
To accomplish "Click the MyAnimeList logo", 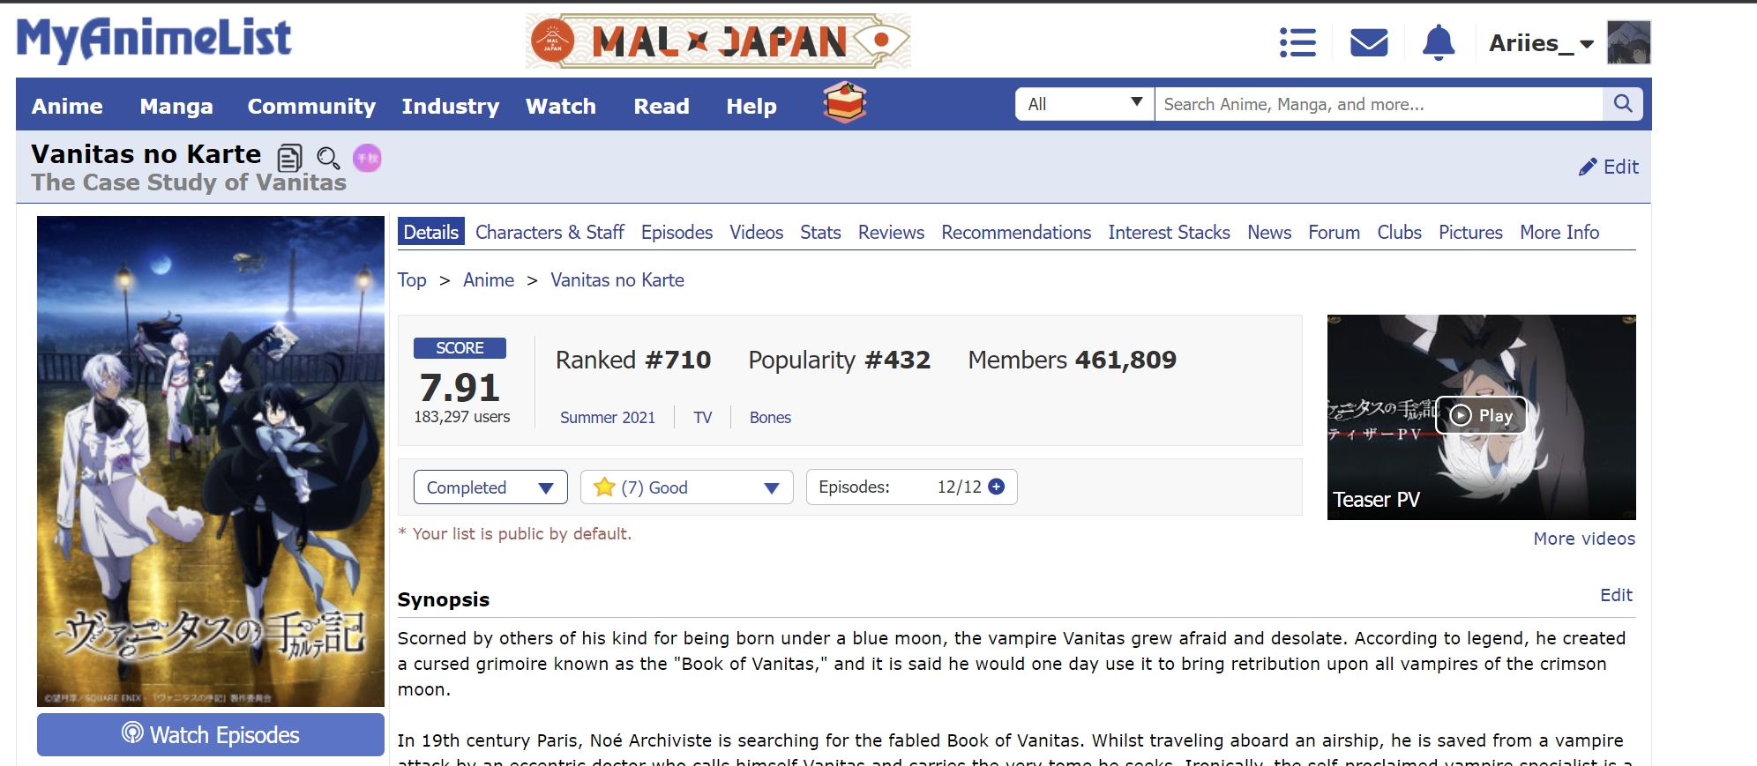I will [153, 40].
